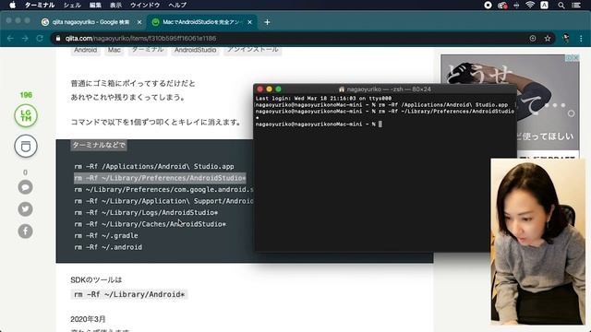
Task: Click the stock article icon
Action: coord(26,146)
